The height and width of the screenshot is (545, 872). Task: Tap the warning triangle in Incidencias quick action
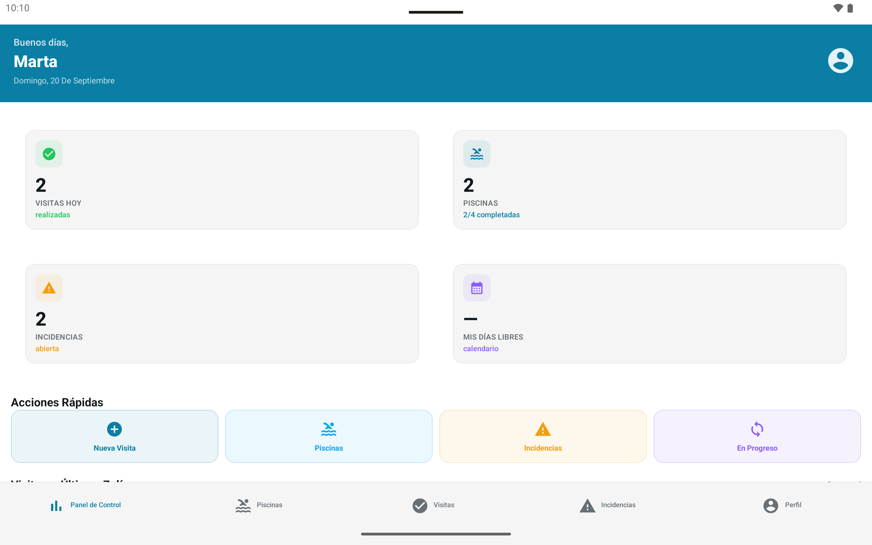coord(543,429)
